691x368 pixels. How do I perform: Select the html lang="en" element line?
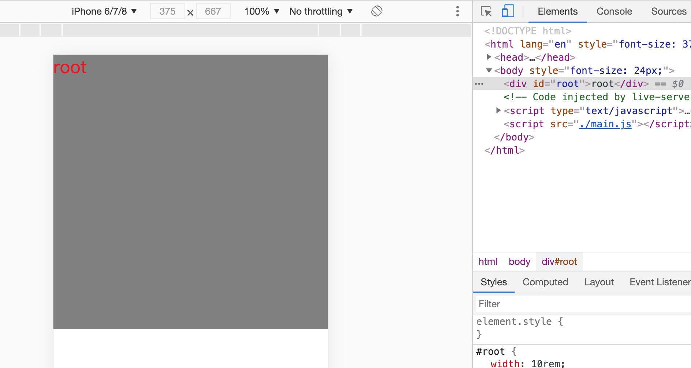587,44
